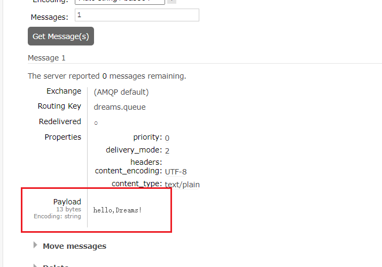The image size is (382, 267).
Task: Click the Get Message(s) button
Action: (61, 36)
